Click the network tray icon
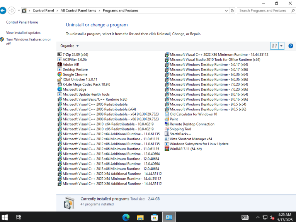Screen dimensions: 296x222 tap(265, 217)
